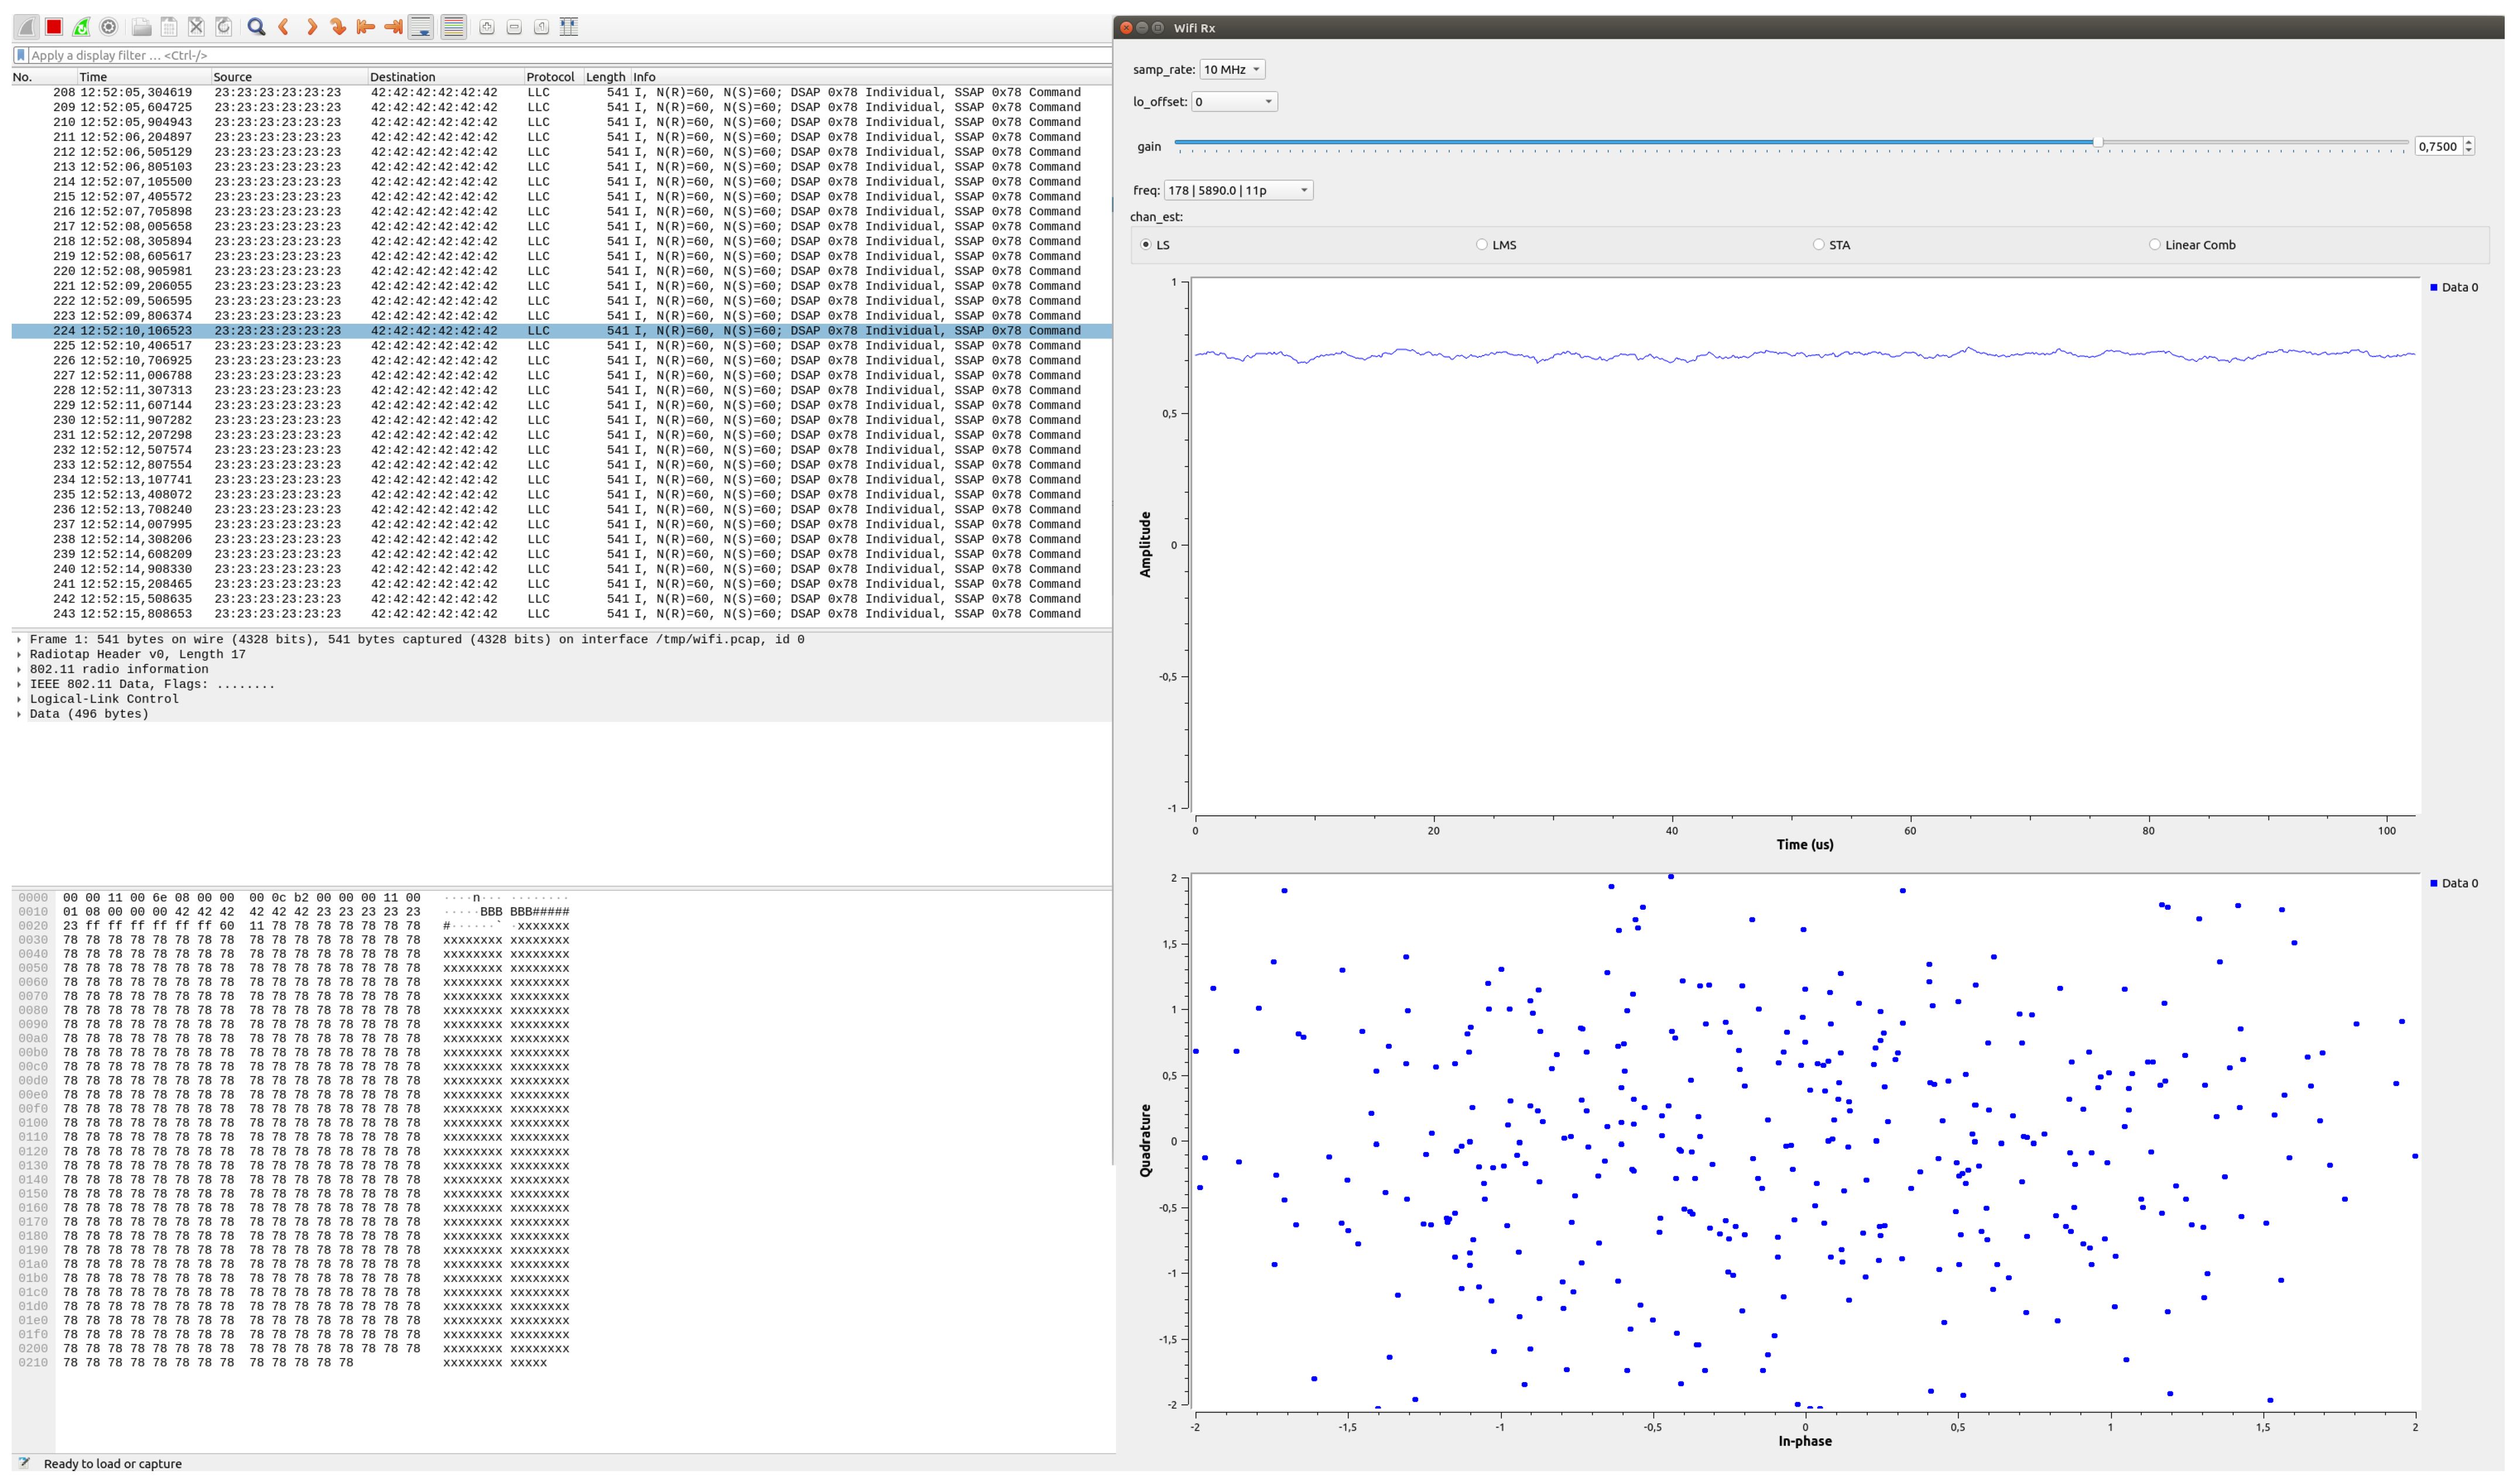Click the display filter bookmark icon

pyautogui.click(x=21, y=55)
